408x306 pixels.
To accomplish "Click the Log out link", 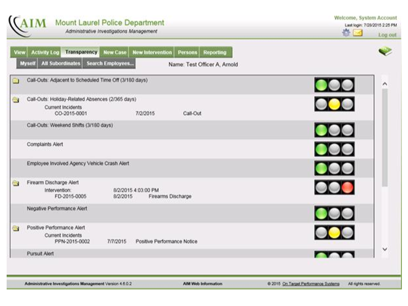I will tap(387, 35).
